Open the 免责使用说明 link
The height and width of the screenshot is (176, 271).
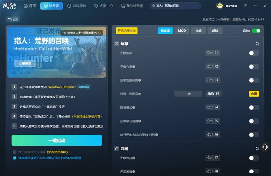(59, 152)
